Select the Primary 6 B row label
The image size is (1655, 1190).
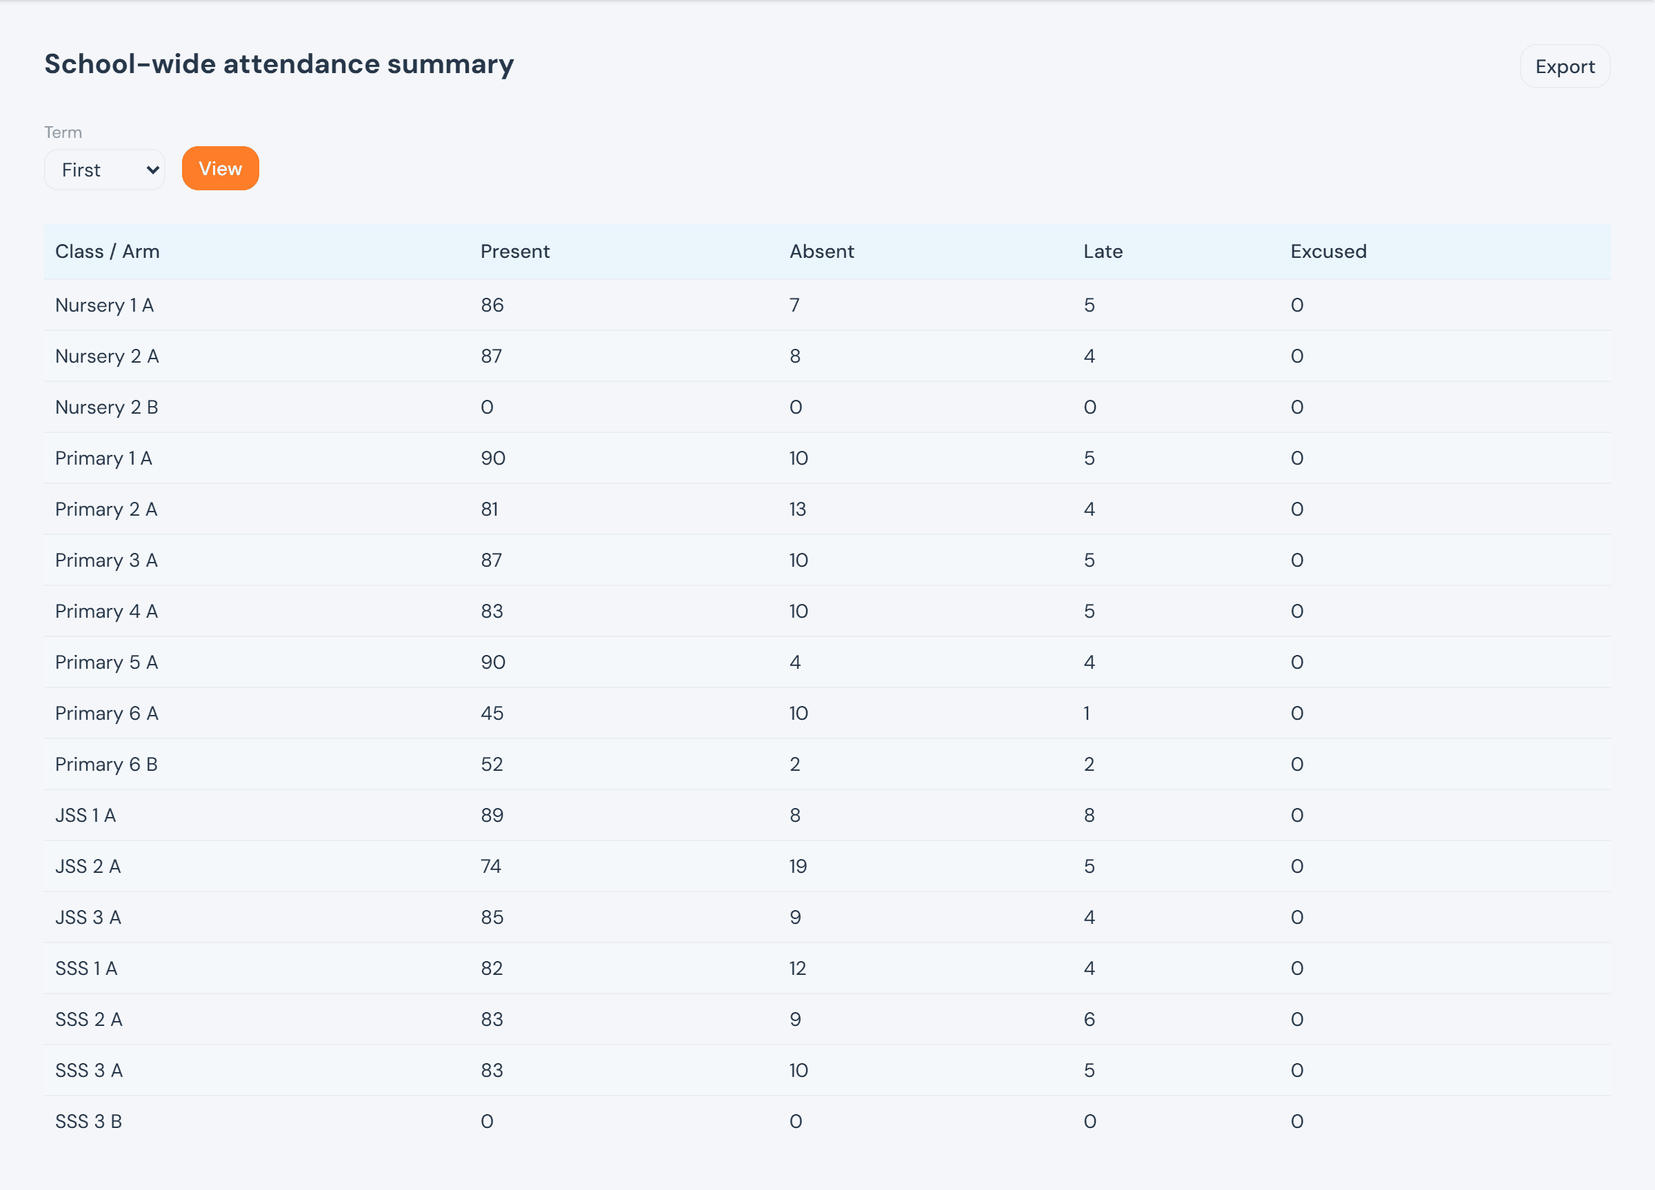click(106, 765)
